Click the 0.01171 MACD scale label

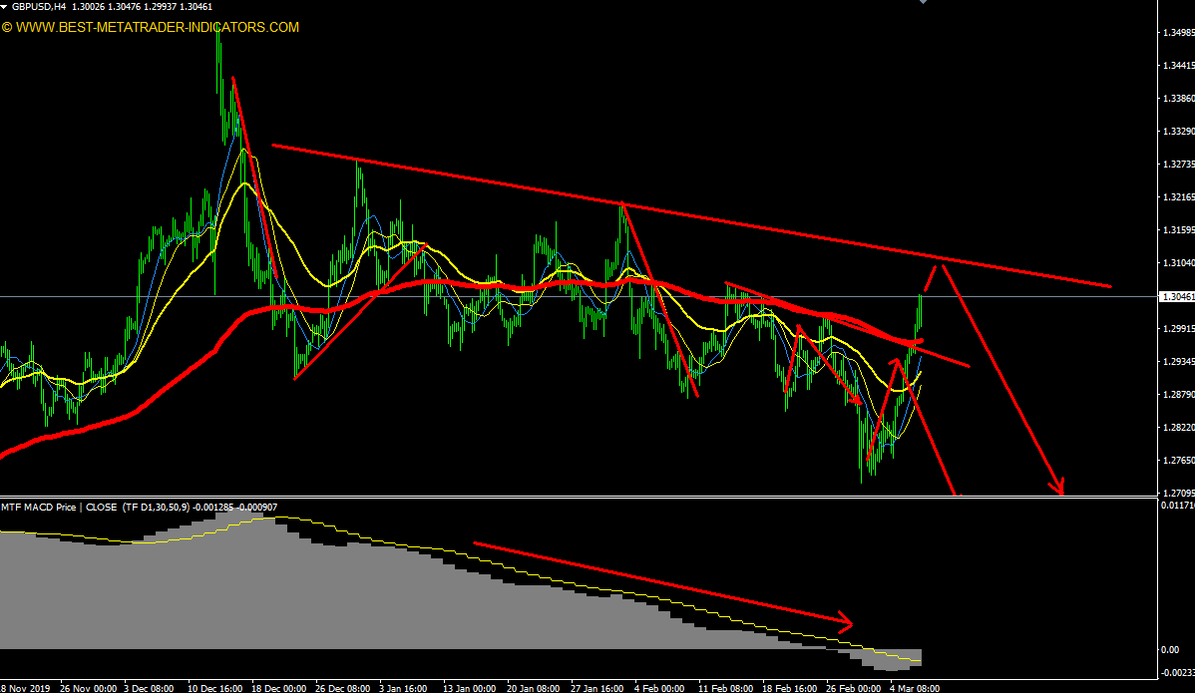click(x=1175, y=506)
